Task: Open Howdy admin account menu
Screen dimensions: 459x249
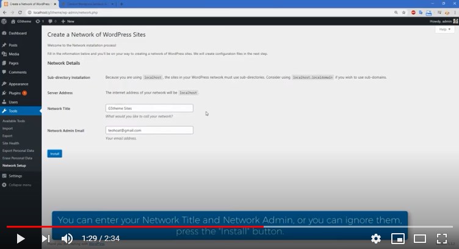Action: point(443,21)
